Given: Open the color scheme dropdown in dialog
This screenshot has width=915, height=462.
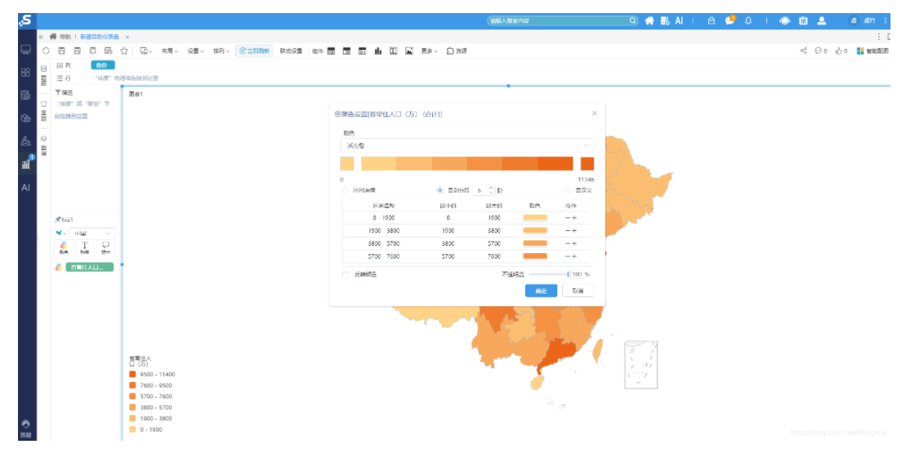Looking at the screenshot, I should click(x=466, y=145).
